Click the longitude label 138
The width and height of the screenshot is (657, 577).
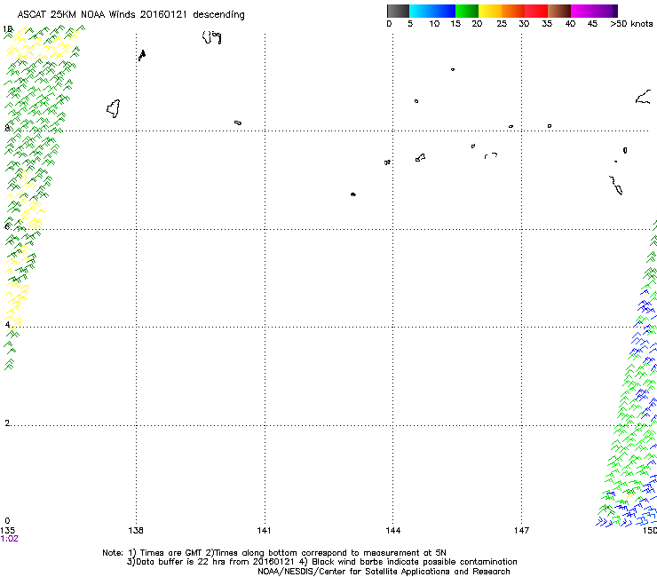136,531
